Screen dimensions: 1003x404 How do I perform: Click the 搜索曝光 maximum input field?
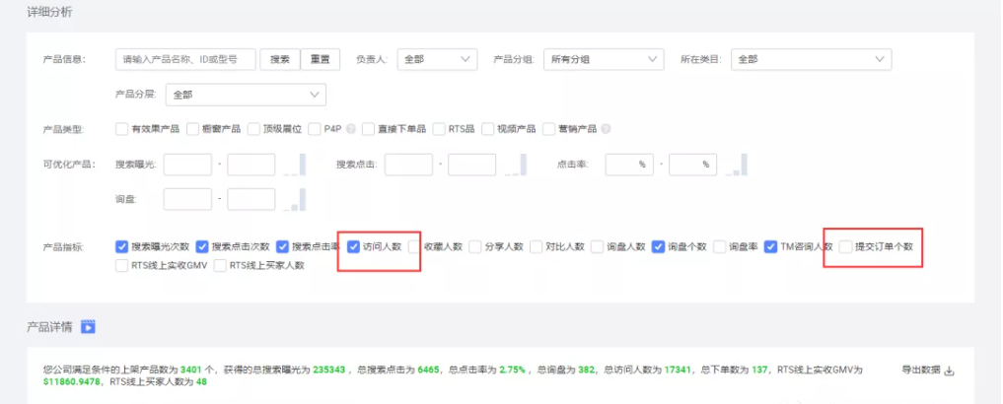(x=251, y=165)
